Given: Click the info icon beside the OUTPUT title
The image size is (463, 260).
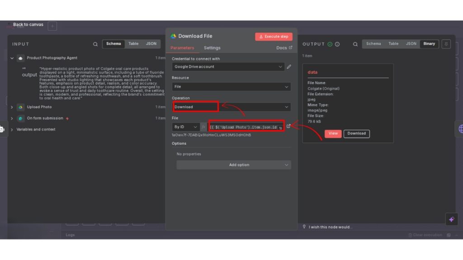Looking at the screenshot, I should (337, 44).
